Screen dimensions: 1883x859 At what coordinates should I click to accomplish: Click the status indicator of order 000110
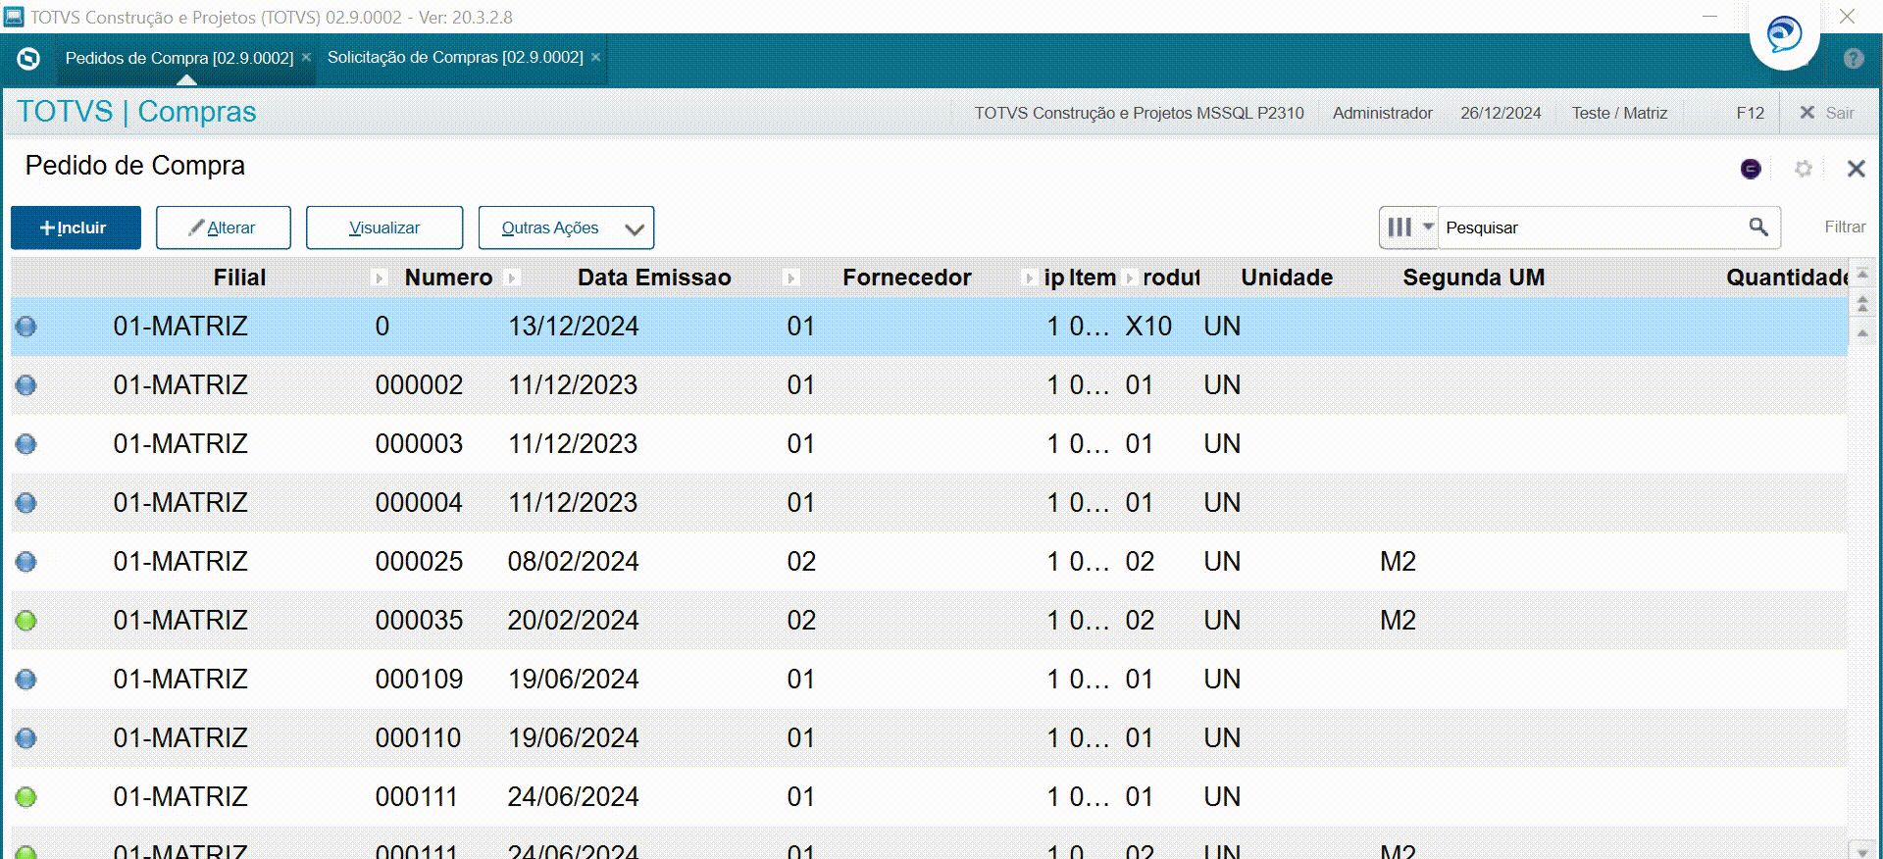26,738
